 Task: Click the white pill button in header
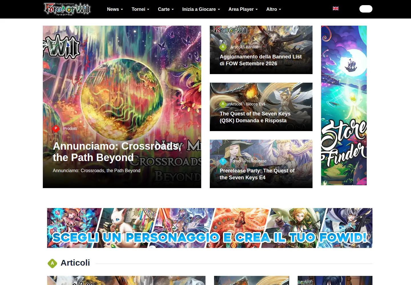point(366,9)
